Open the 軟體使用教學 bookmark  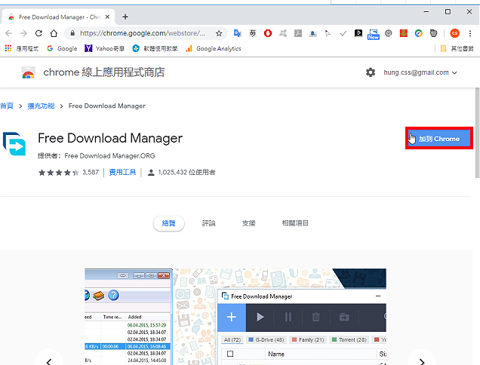point(155,48)
